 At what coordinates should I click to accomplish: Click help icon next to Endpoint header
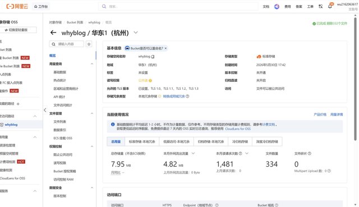click(217, 205)
